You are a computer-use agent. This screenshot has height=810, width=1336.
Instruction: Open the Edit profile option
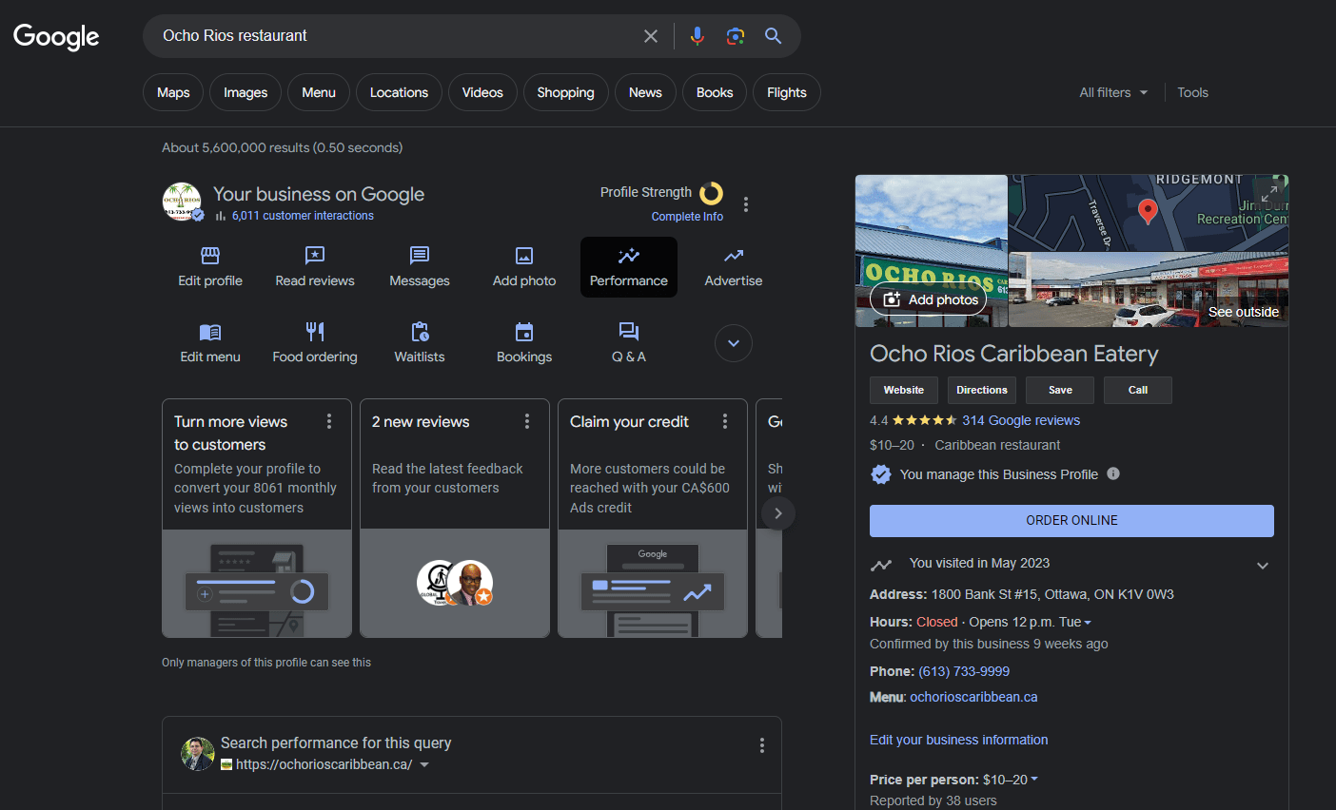(210, 266)
